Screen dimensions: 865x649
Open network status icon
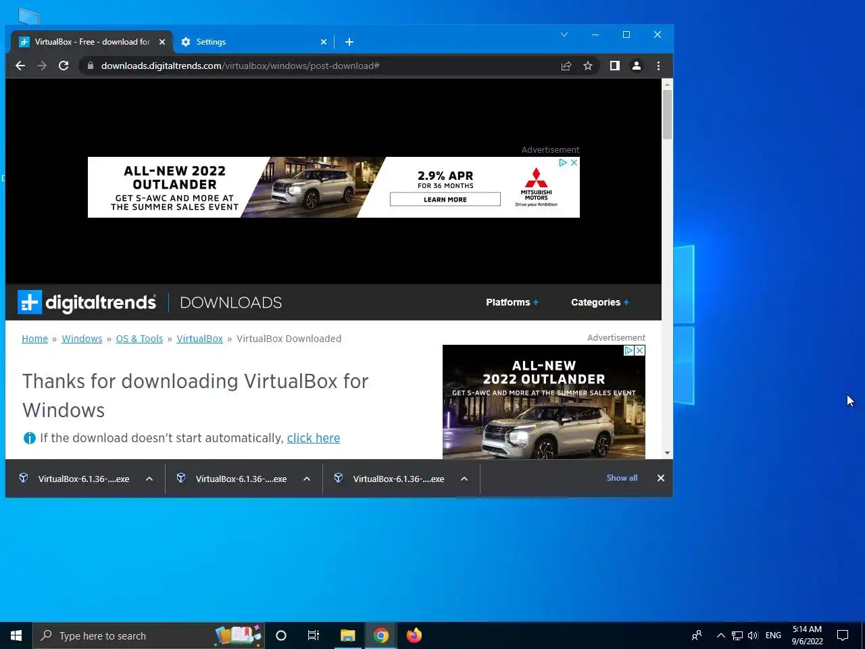point(737,635)
